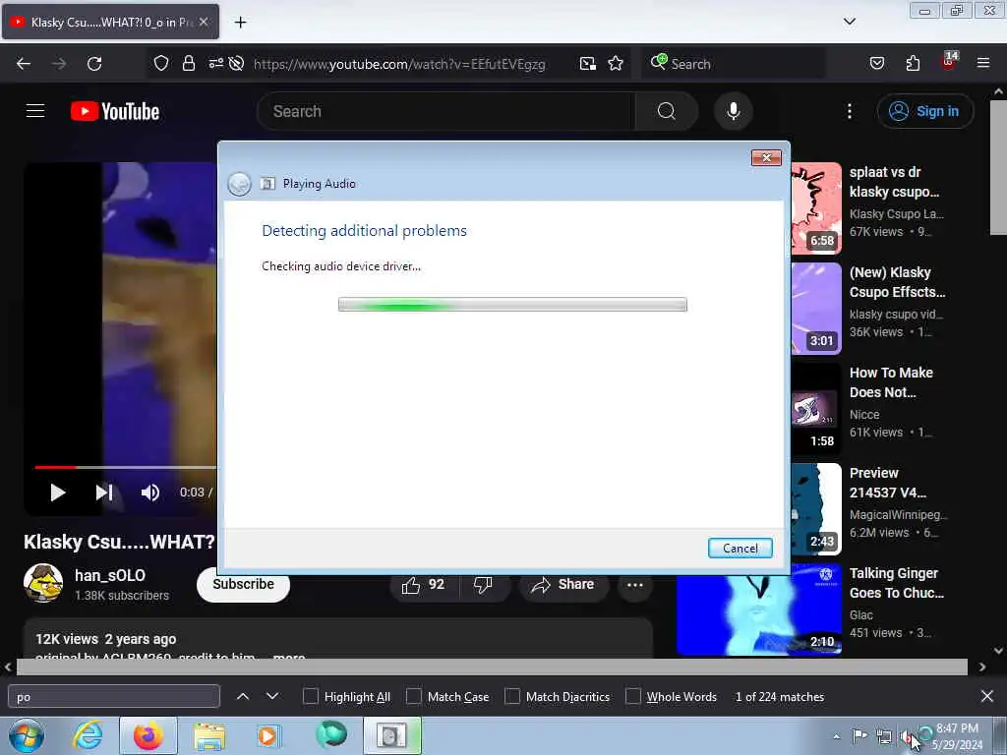Image resolution: width=1007 pixels, height=755 pixels.
Task: Open Talking Ginger thumbnail 2:10
Action: click(x=759, y=609)
